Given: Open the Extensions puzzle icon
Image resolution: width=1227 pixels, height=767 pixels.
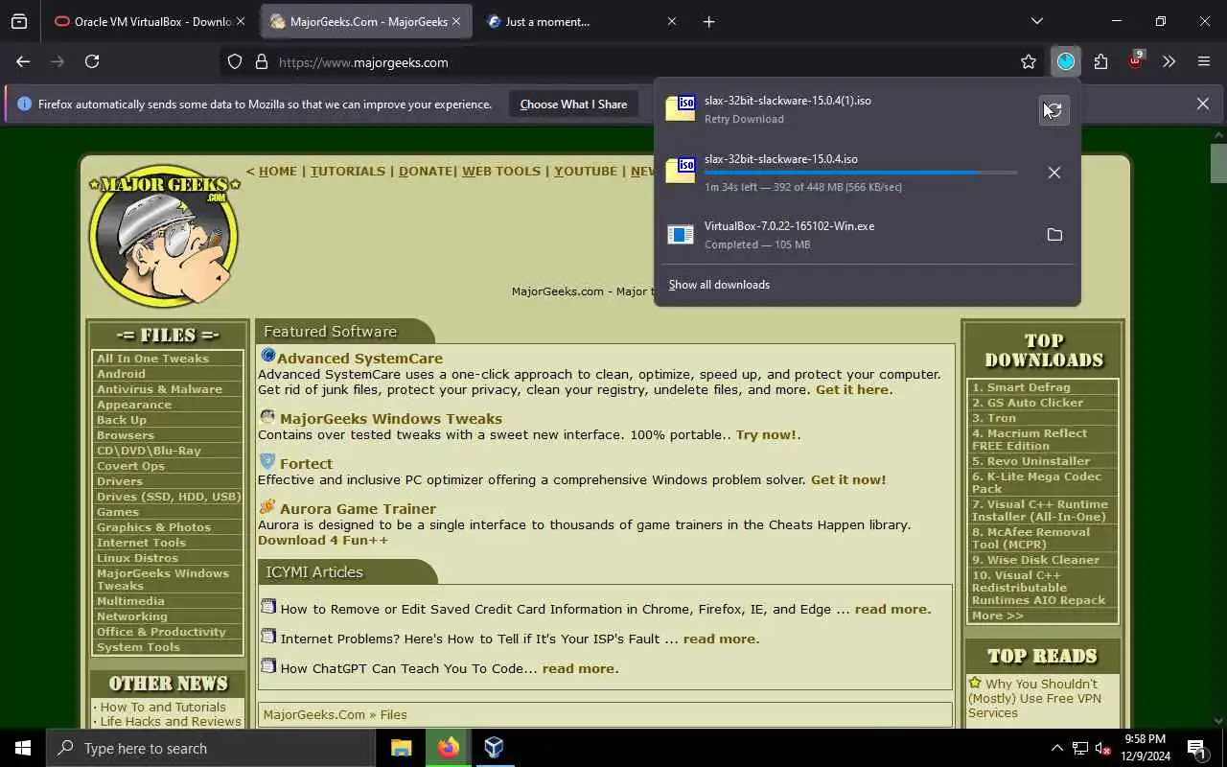Looking at the screenshot, I should coord(1100,62).
